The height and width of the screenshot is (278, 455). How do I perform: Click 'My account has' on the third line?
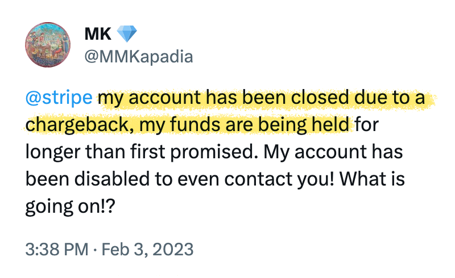click(x=333, y=152)
